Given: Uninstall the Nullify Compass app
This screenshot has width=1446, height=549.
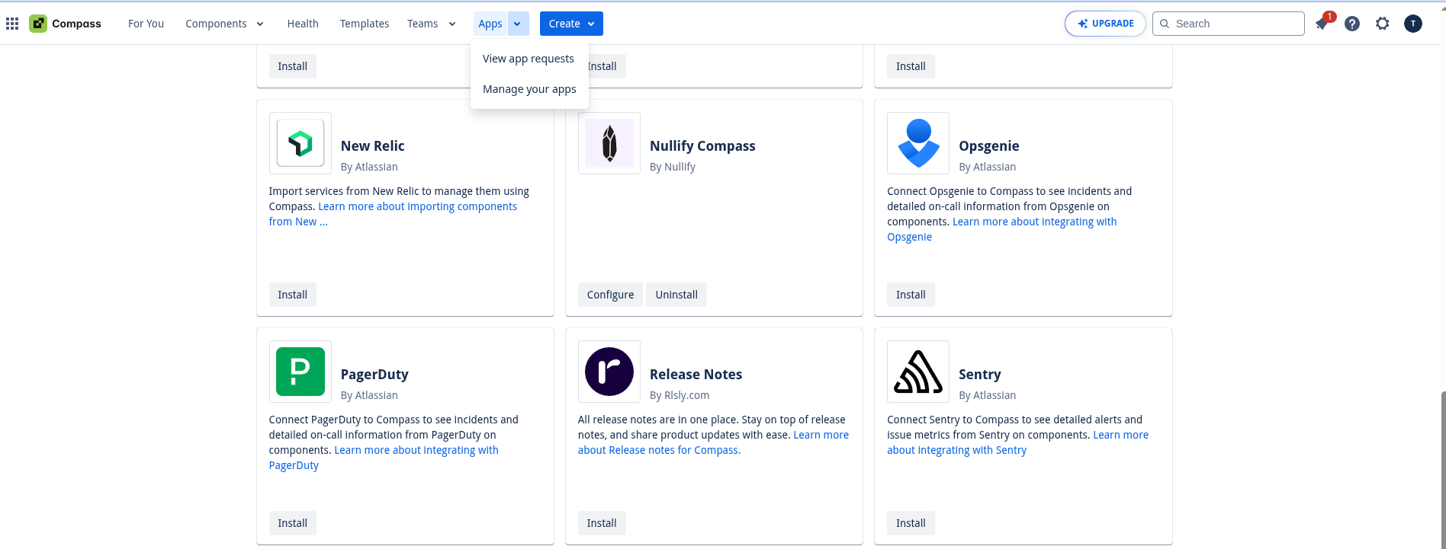Looking at the screenshot, I should [x=676, y=295].
